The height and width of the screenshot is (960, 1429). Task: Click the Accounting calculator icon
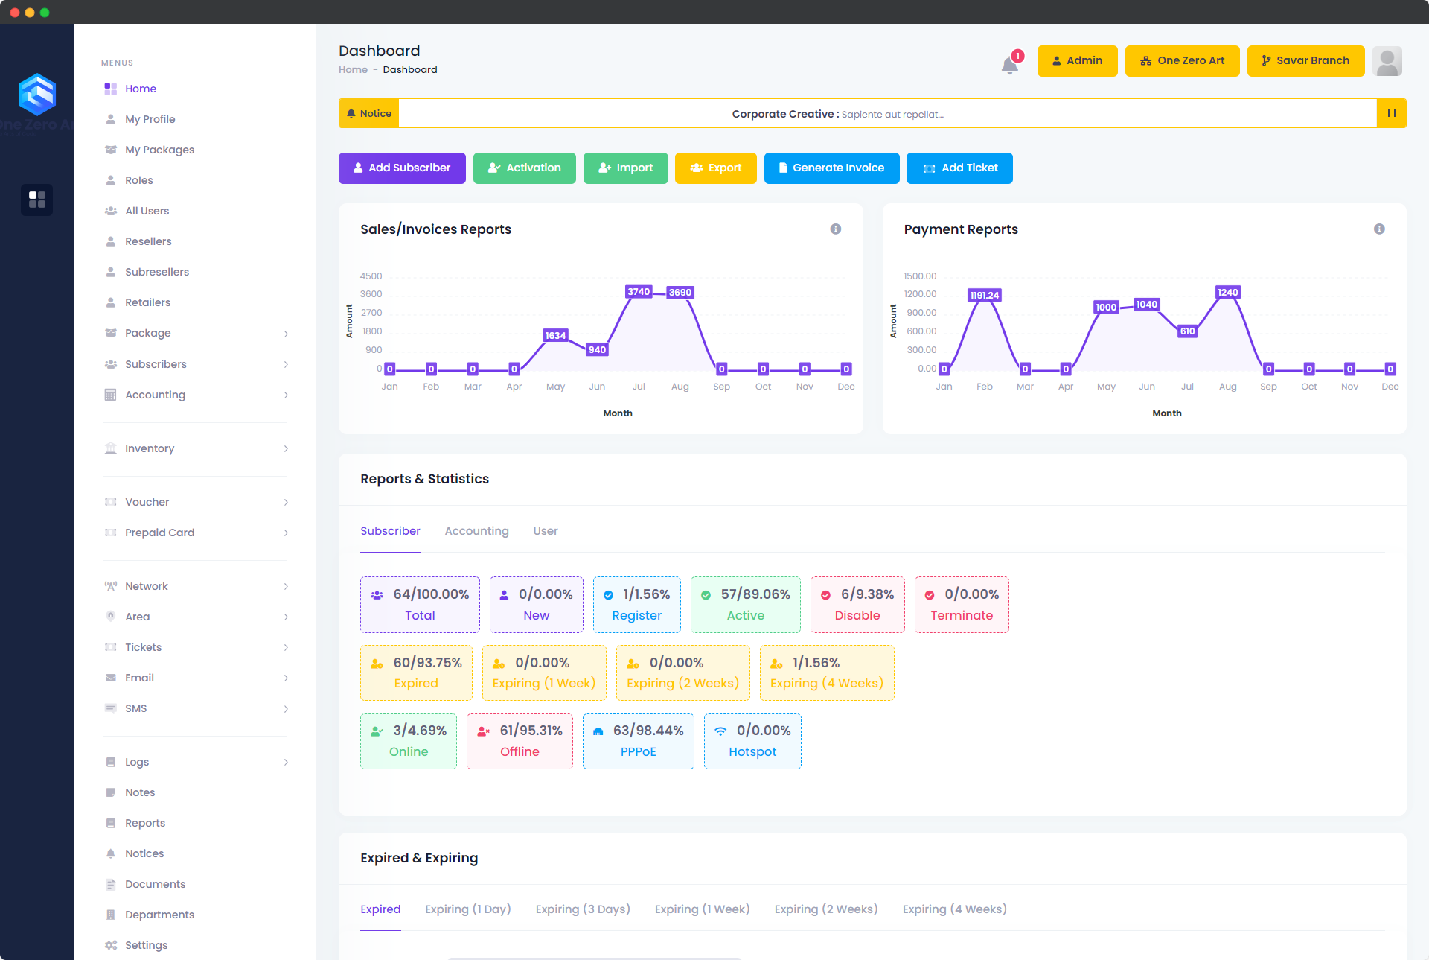tap(111, 395)
